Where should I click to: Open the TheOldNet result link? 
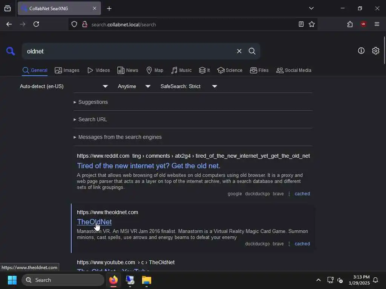tap(94, 222)
